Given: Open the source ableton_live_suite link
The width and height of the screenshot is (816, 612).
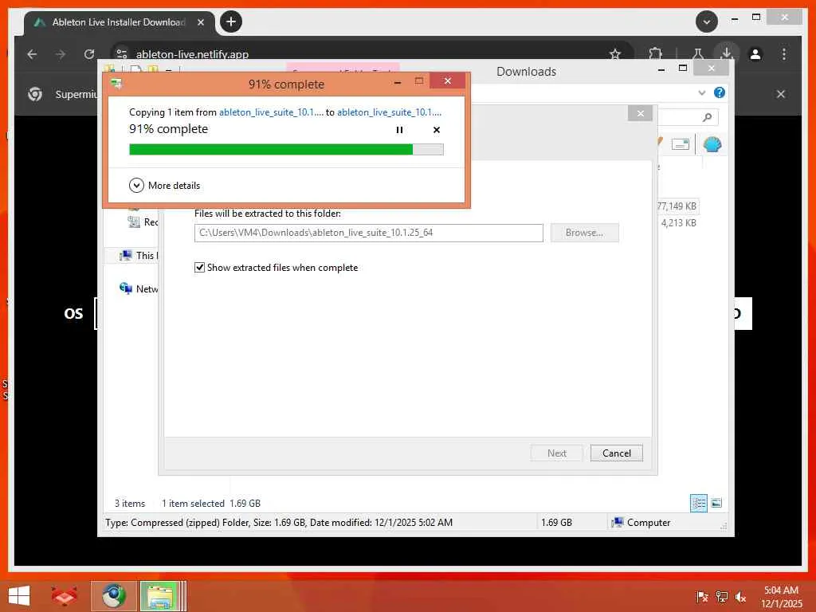Looking at the screenshot, I should 271,112.
